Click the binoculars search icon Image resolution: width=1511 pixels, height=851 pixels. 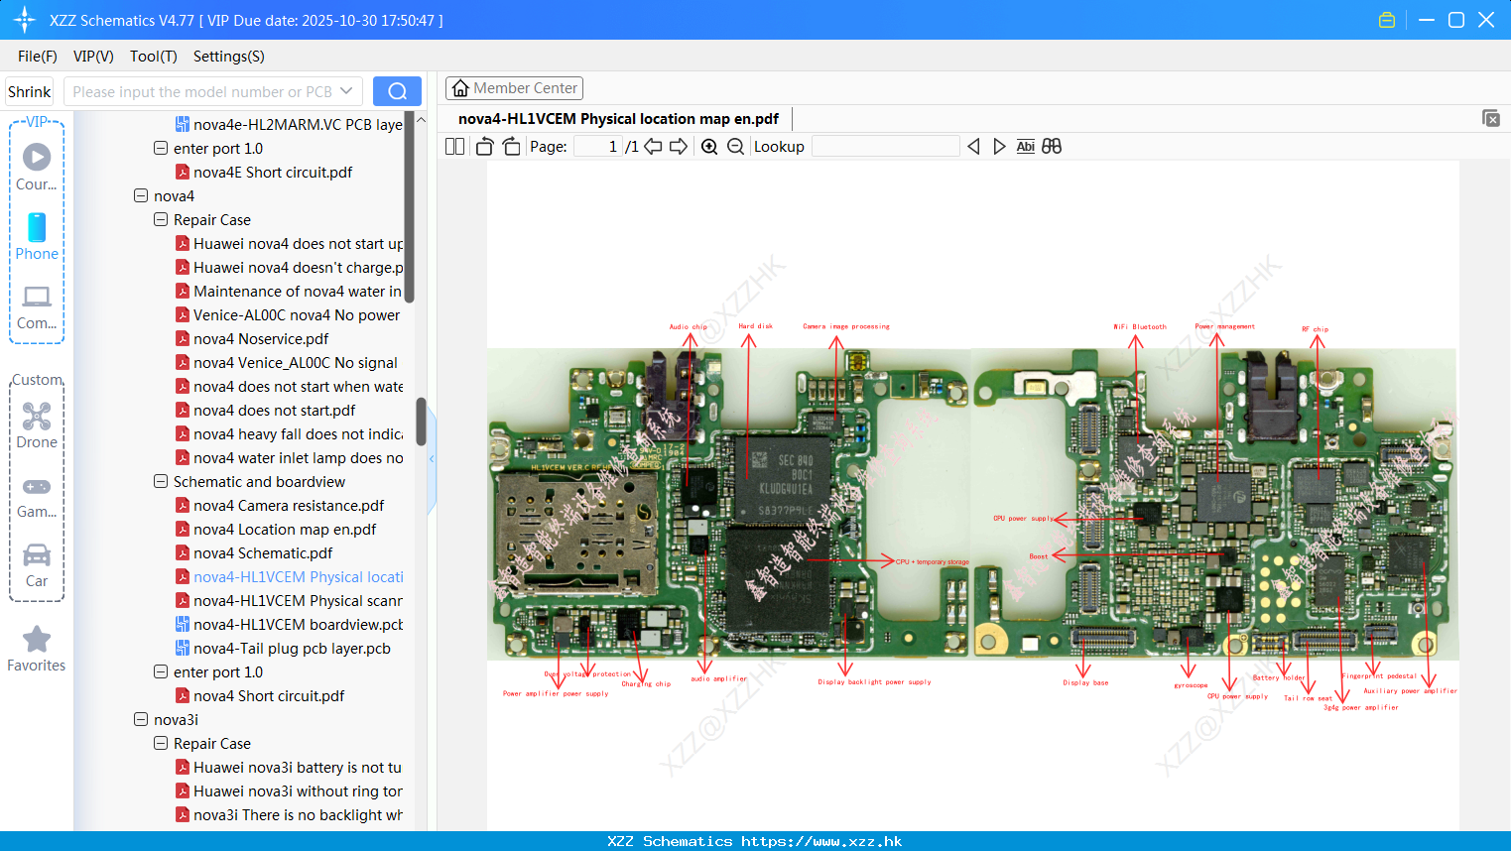click(x=1052, y=147)
